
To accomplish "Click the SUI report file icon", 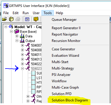I will (33, 73).
